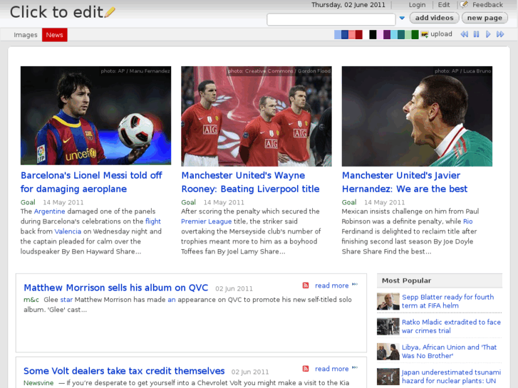
Task: Follow the Rio link in the Hernandez summary
Action: [468, 221]
